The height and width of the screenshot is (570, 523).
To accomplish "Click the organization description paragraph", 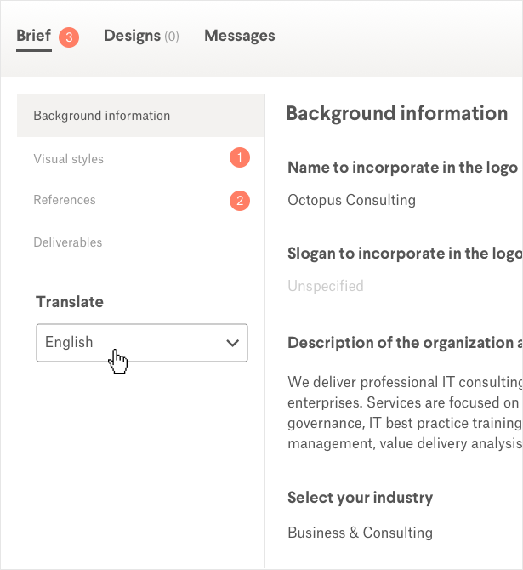I will [405, 412].
